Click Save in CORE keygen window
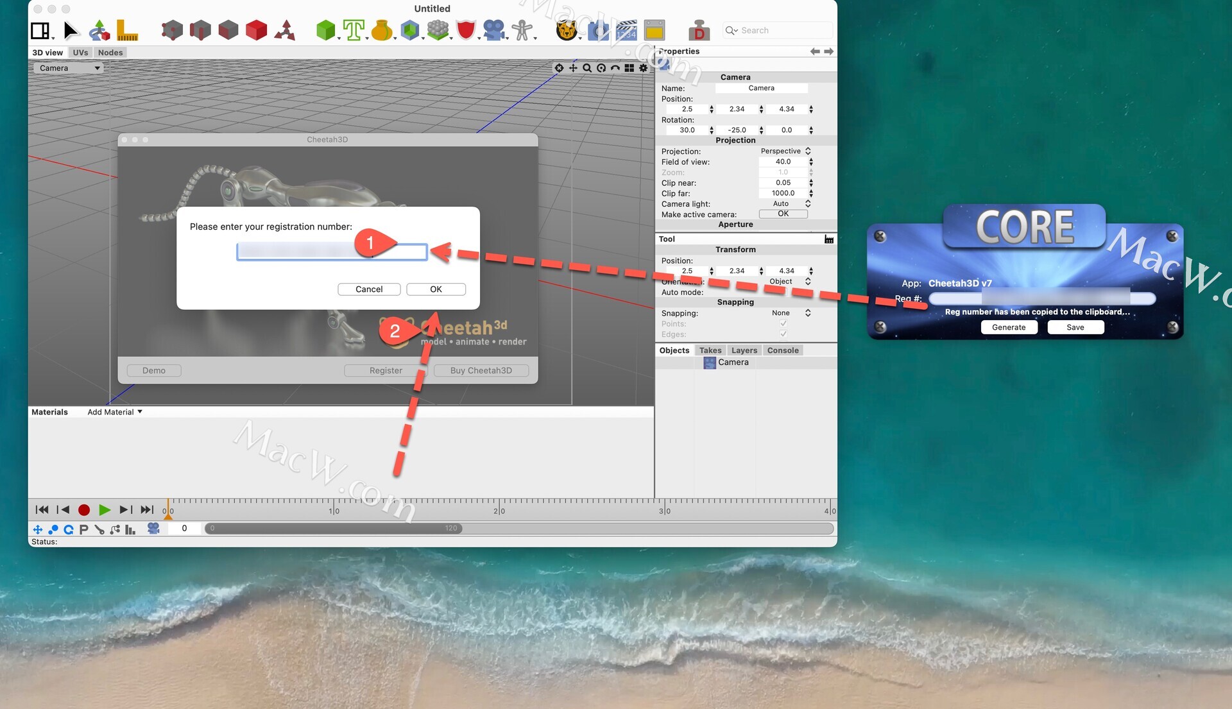The image size is (1232, 709). pos(1075,327)
